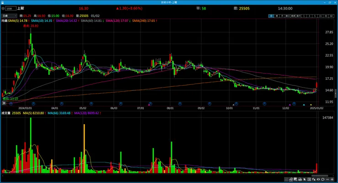Select the arrow cursor tool in bottom toolbar
This screenshot has height=183, width=338.
point(304,179)
